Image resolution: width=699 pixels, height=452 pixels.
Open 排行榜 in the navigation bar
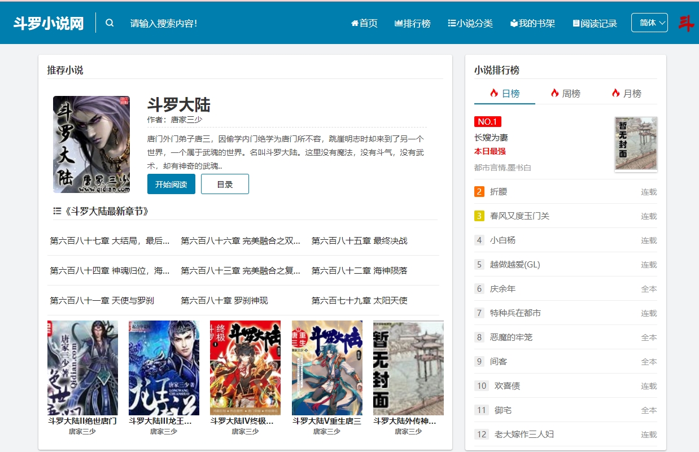point(413,23)
